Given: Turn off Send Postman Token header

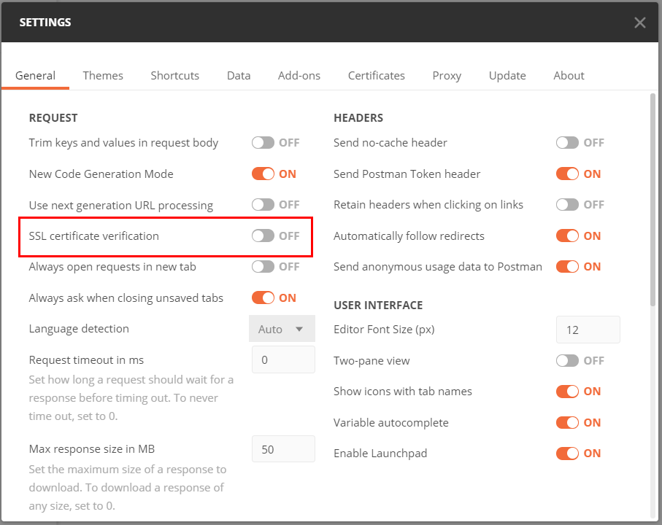Looking at the screenshot, I should point(567,174).
